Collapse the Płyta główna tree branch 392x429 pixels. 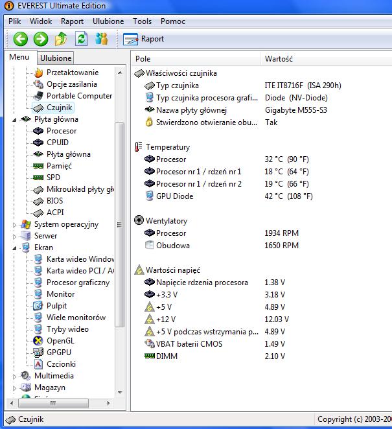14,119
